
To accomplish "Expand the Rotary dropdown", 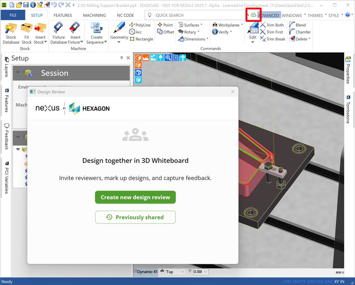I will (x=199, y=32).
